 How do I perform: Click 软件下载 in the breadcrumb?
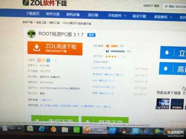(28, 22)
